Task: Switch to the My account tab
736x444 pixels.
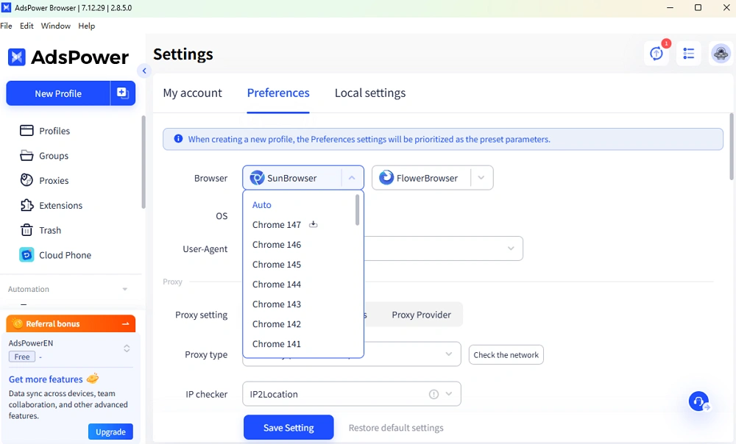Action: 192,93
